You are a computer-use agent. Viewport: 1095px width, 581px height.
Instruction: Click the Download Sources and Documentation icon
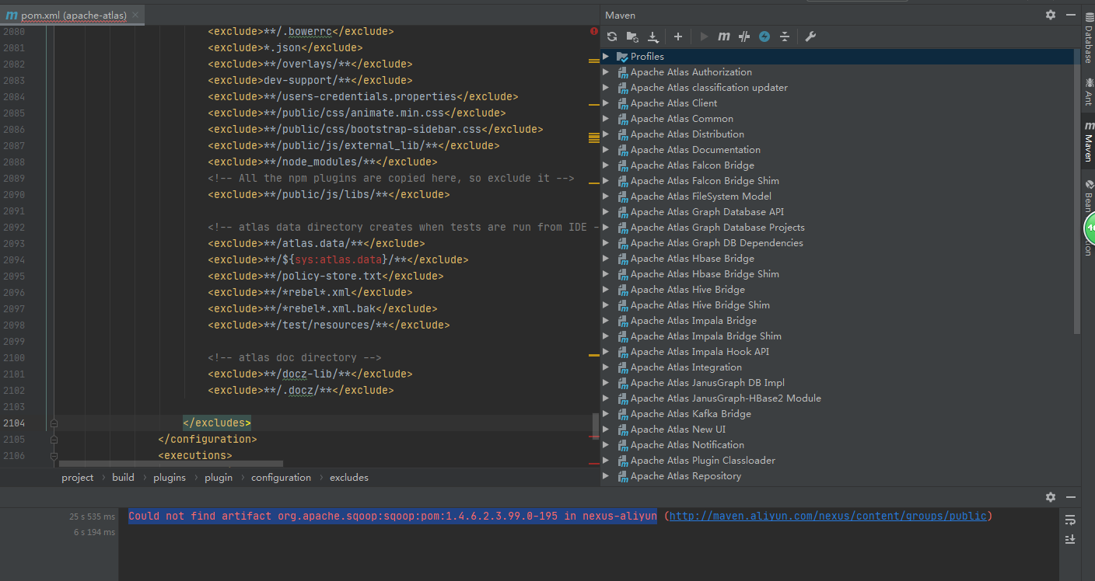click(x=653, y=37)
